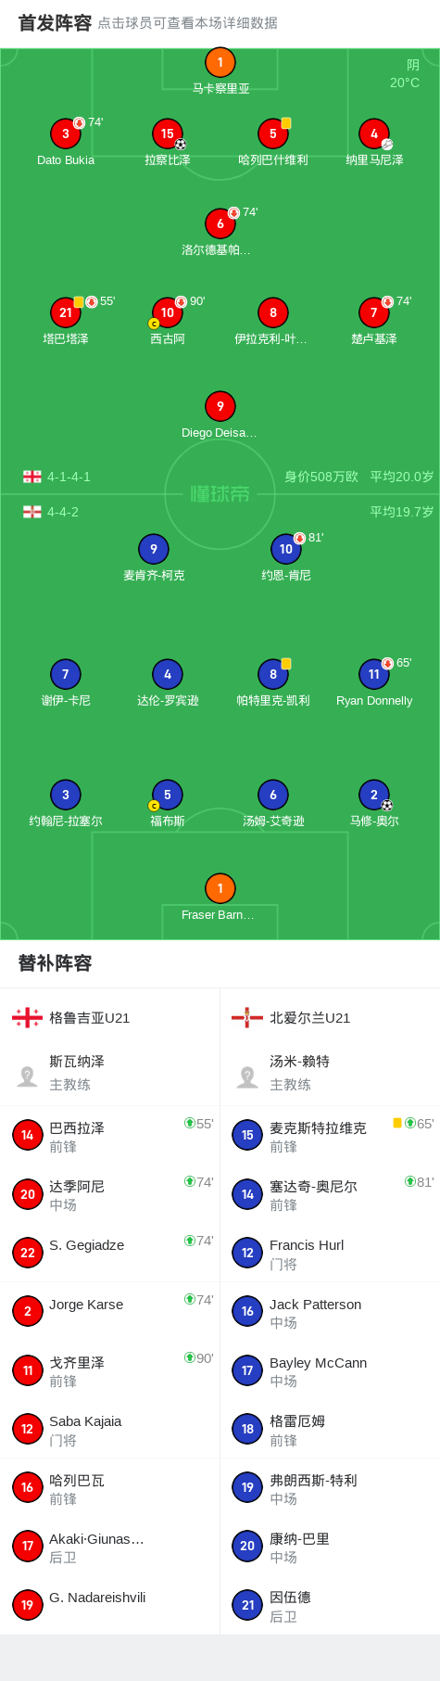Select captain 西古阿 number 10 icon
Screen dimensions: 440x1681
click(168, 313)
